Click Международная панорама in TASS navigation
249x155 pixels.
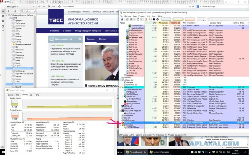tap(88, 31)
